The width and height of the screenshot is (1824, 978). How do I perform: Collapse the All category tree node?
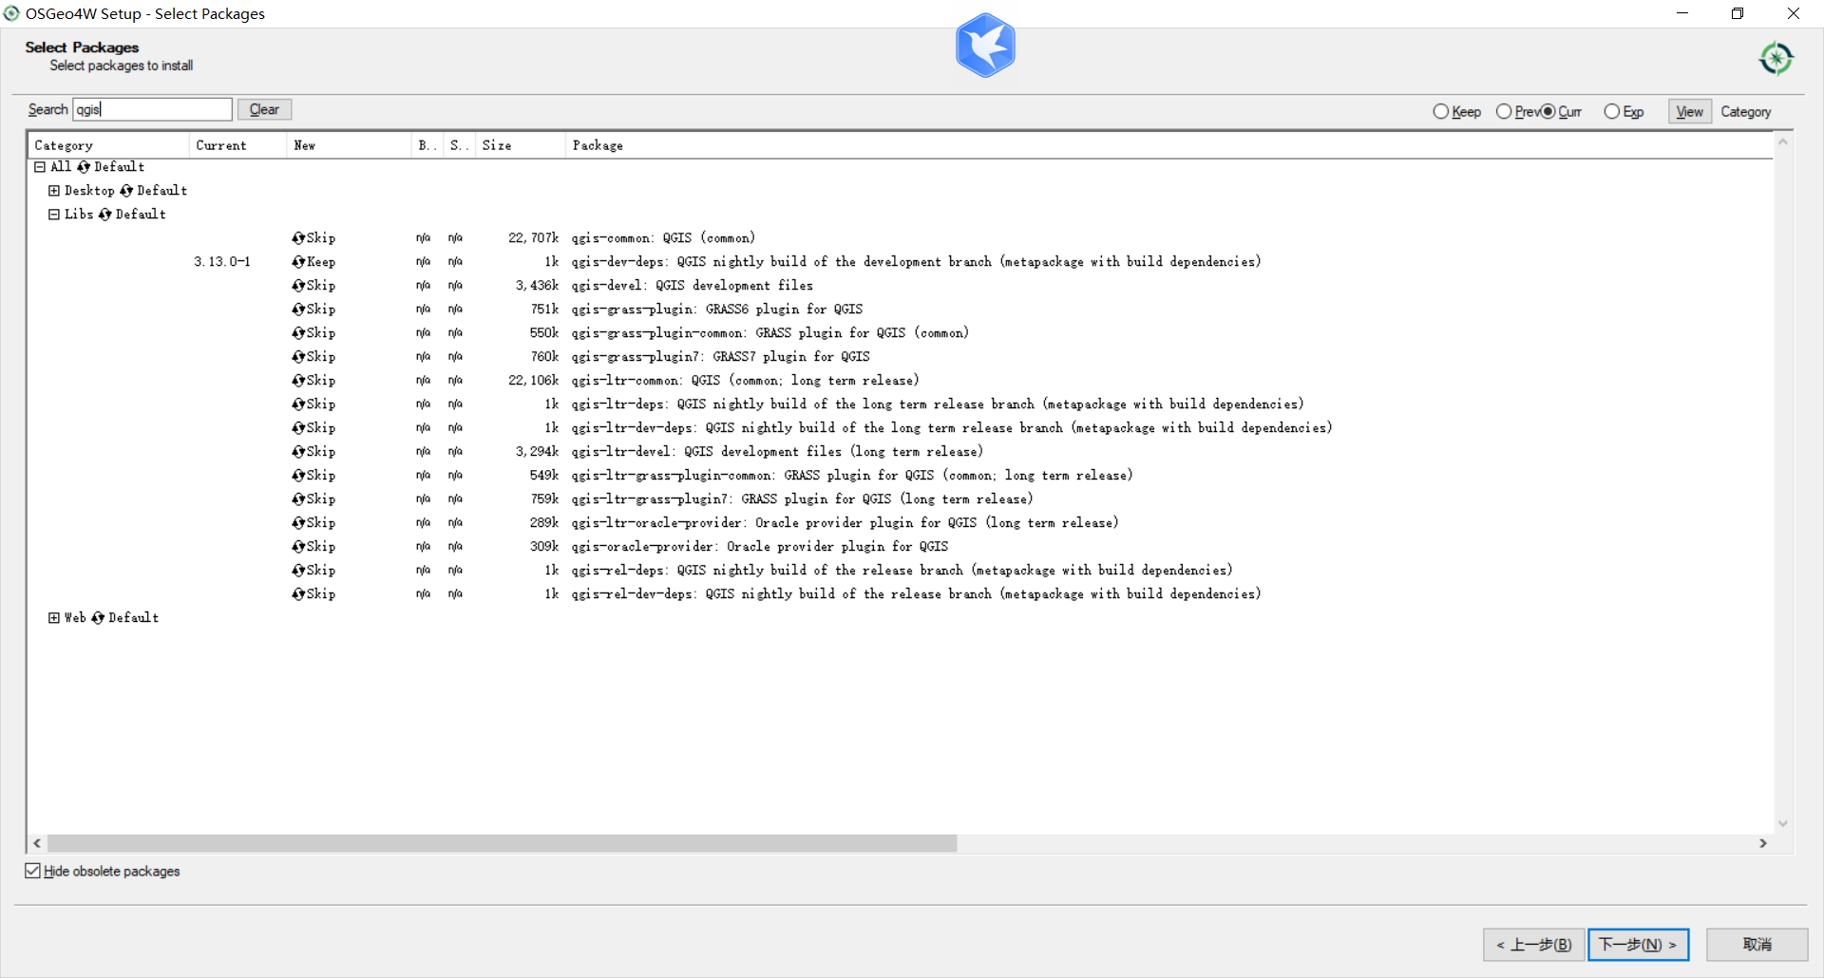click(40, 167)
